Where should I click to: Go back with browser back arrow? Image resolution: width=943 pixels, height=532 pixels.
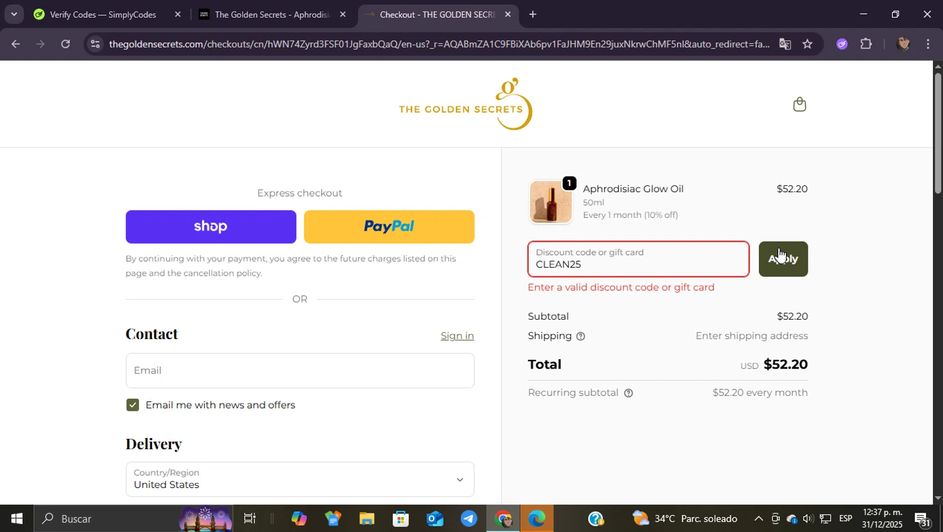pos(16,44)
